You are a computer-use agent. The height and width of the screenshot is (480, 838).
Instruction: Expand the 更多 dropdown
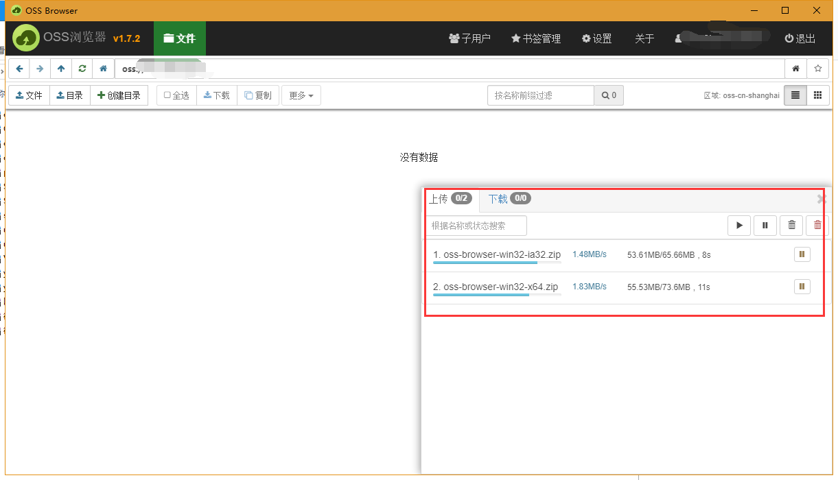click(301, 95)
